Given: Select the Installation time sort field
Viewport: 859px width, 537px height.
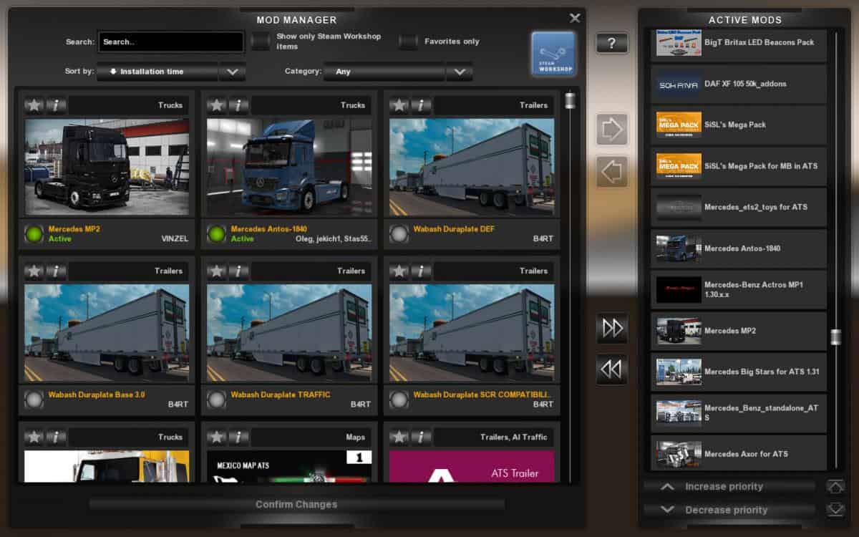Looking at the screenshot, I should point(157,72).
